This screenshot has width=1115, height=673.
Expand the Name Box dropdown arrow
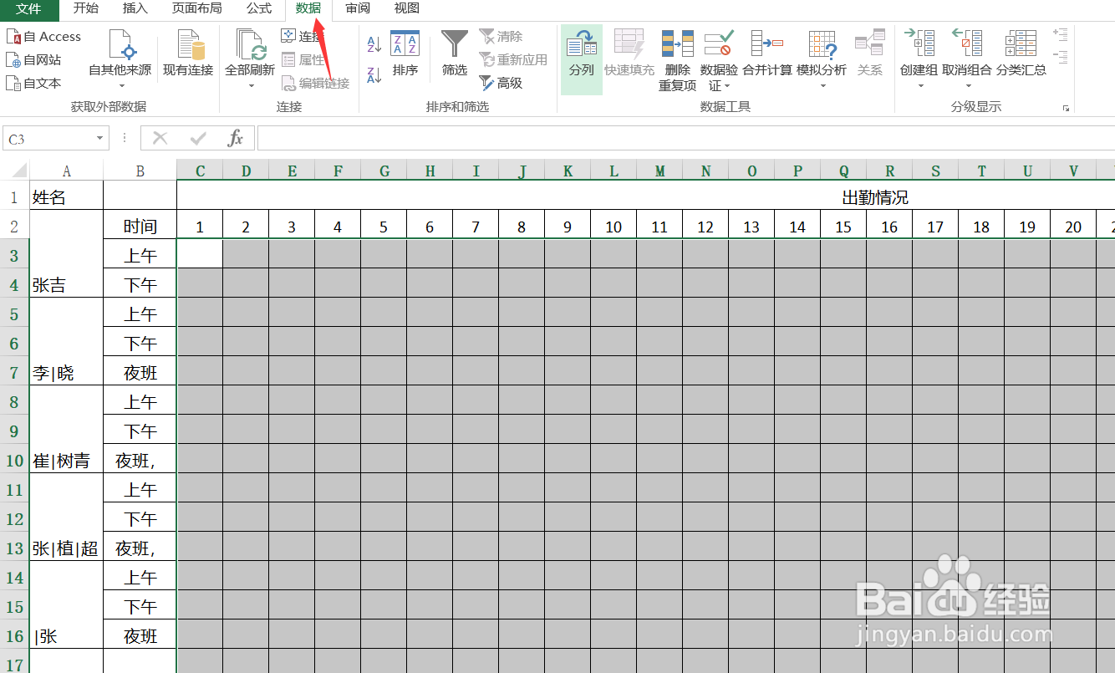coord(100,139)
